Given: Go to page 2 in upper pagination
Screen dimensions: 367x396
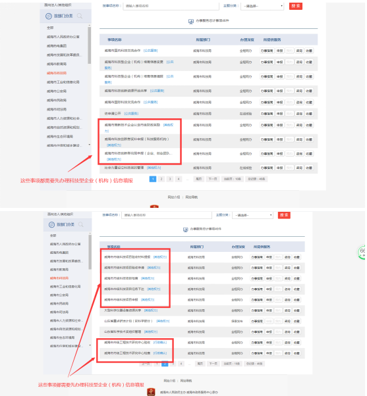Looking at the screenshot, I should 161,179.
